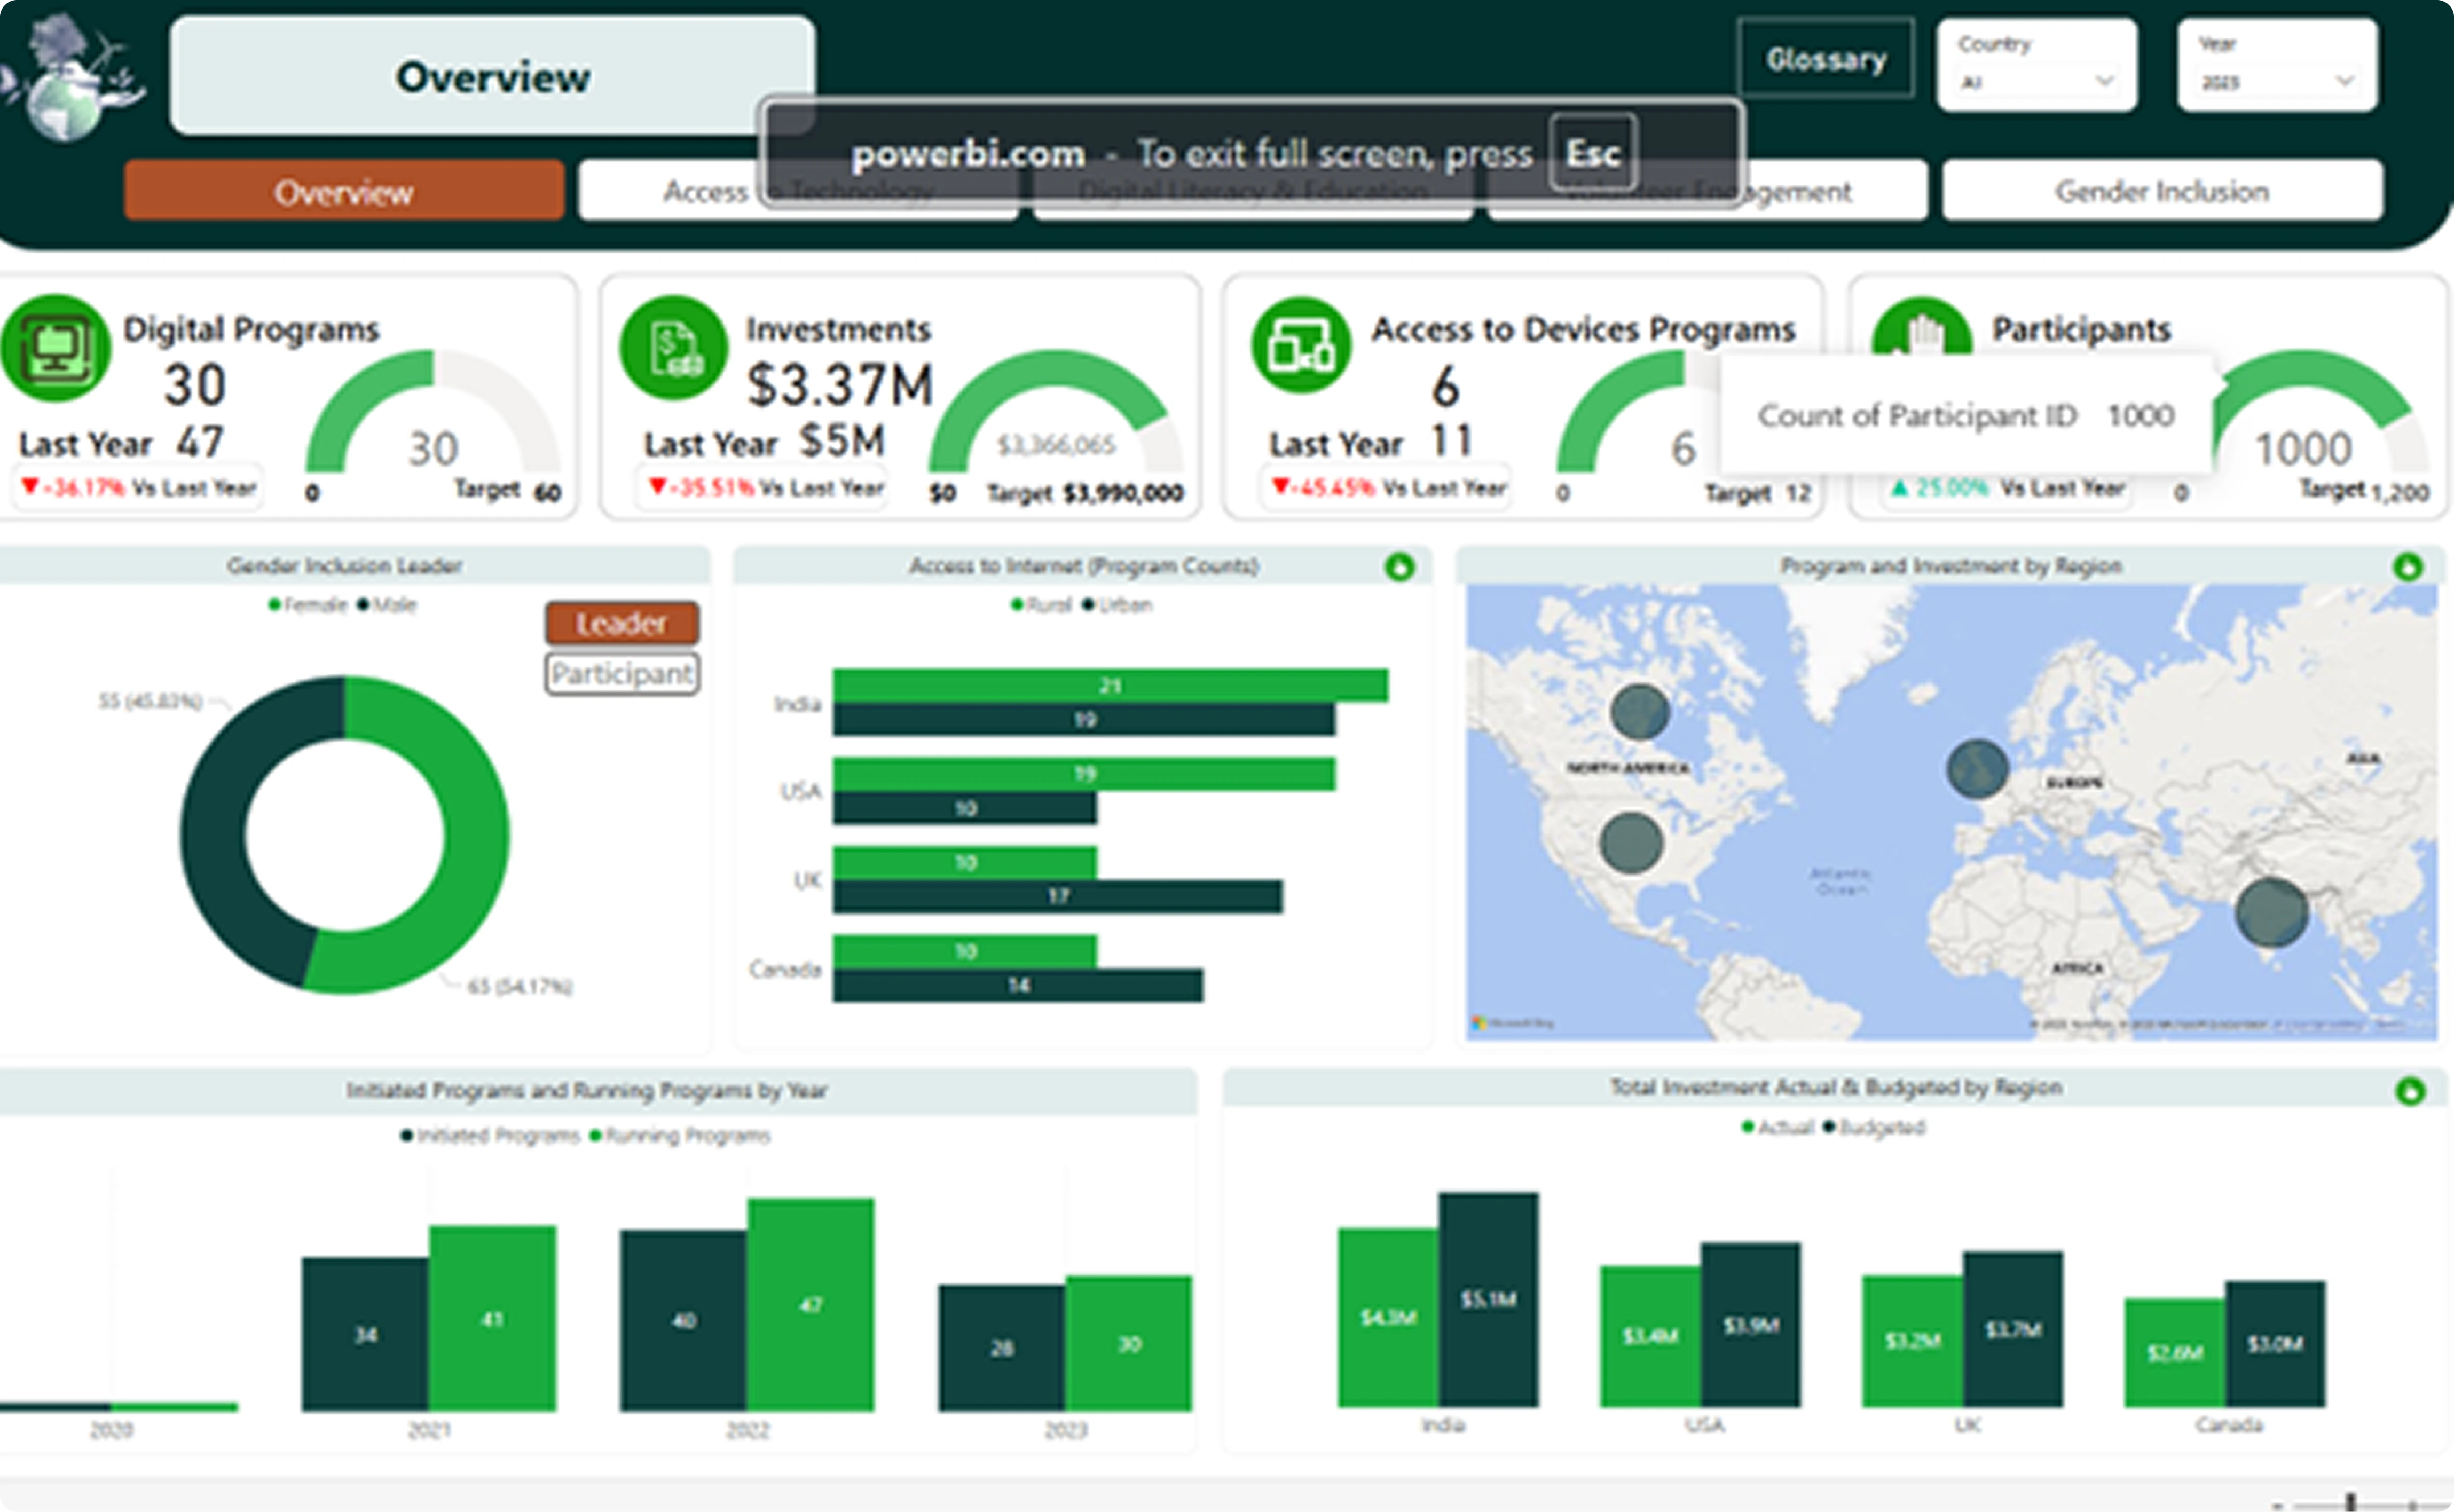Click green circle icon on Total Investment chart
Screen dimensions: 2454x1512
click(x=2410, y=1091)
